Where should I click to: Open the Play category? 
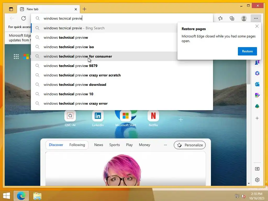click(x=129, y=145)
